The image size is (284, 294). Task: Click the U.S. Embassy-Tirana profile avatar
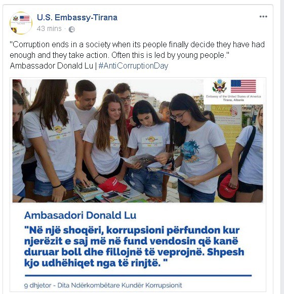(21, 23)
